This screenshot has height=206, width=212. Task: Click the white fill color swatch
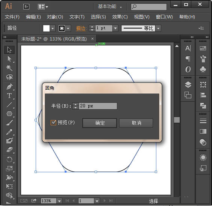[x=46, y=29]
